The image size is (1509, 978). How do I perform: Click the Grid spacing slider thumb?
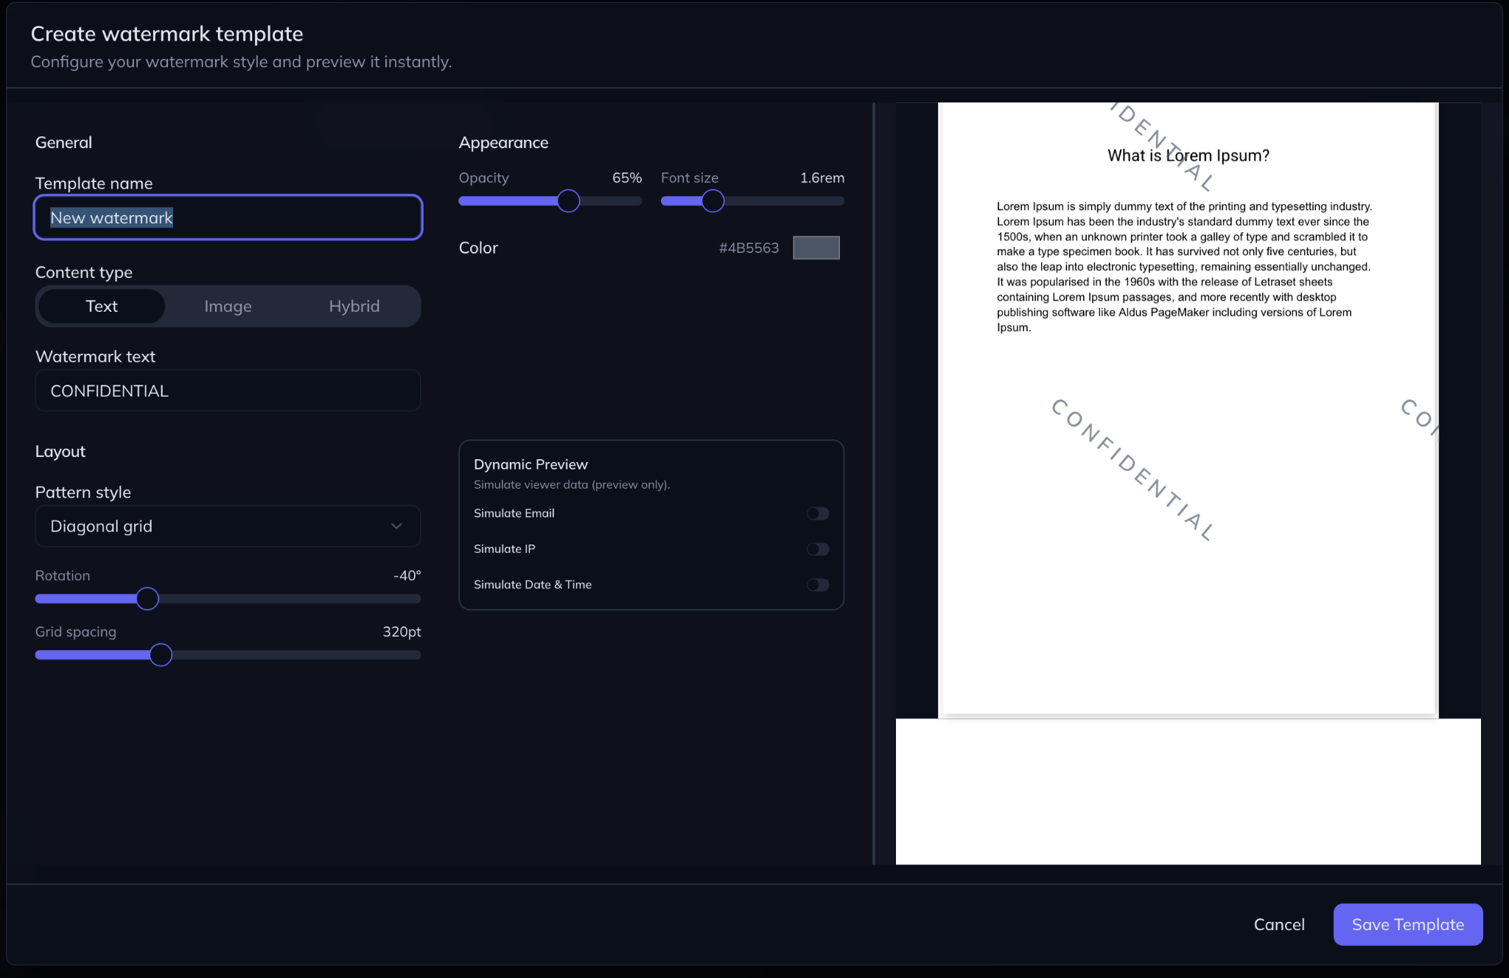(161, 655)
